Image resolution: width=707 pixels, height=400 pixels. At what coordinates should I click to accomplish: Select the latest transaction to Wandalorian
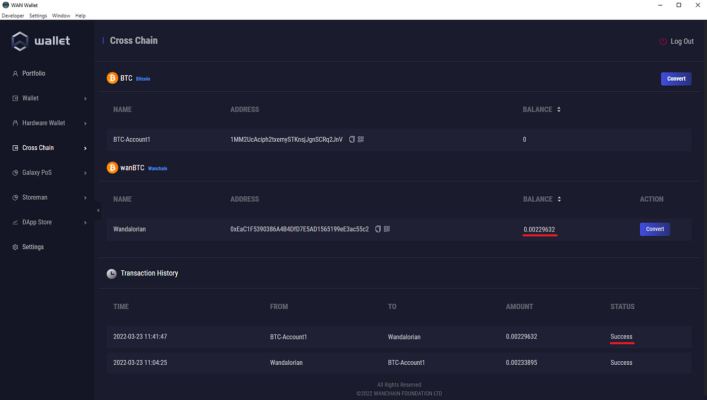398,336
